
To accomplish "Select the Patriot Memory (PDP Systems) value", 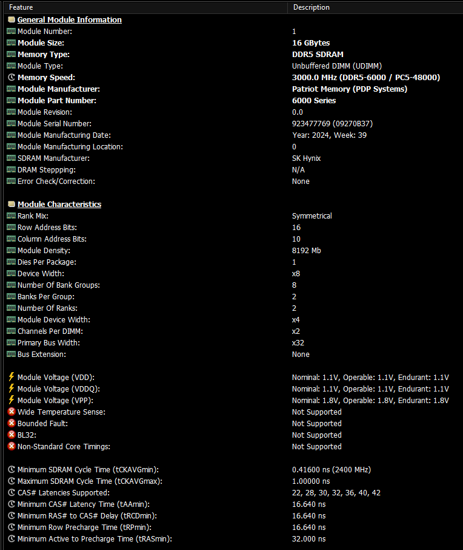I will point(350,89).
